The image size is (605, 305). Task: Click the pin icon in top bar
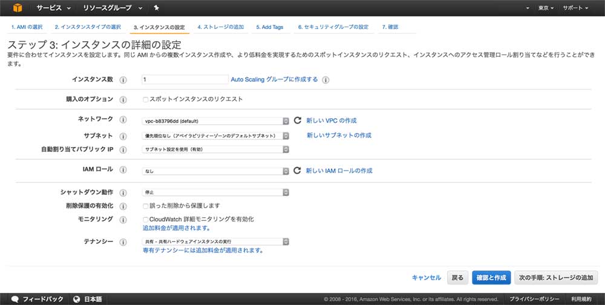(157, 8)
